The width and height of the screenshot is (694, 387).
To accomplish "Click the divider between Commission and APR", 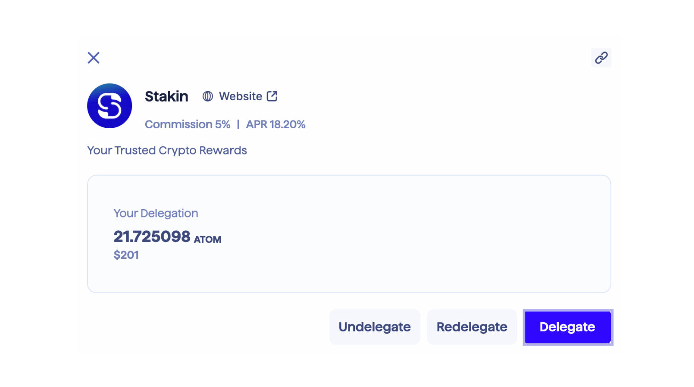I will (238, 125).
